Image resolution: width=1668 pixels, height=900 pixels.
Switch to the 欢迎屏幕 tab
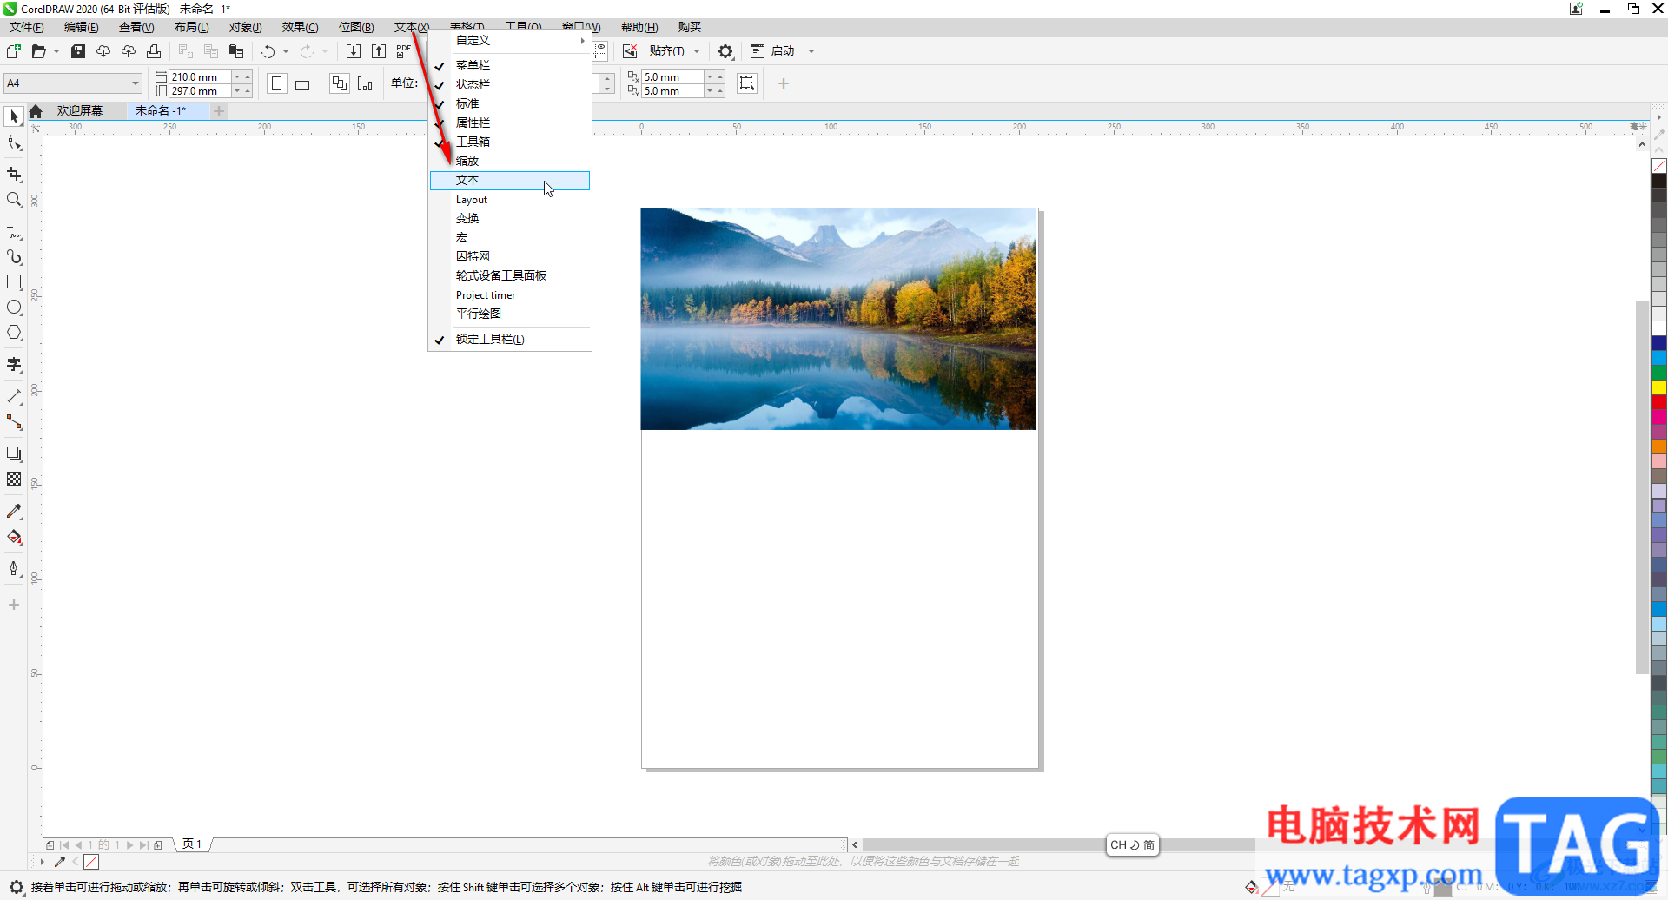(80, 110)
